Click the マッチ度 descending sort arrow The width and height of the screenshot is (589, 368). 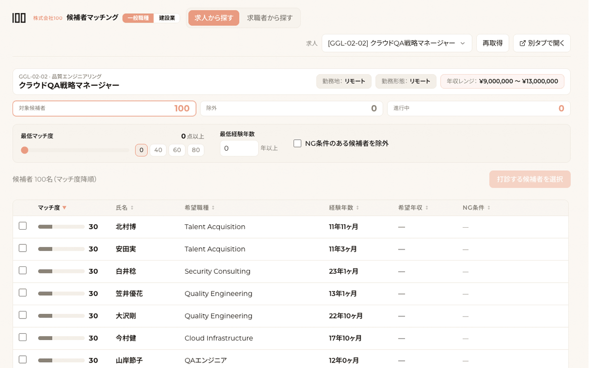[x=64, y=208]
